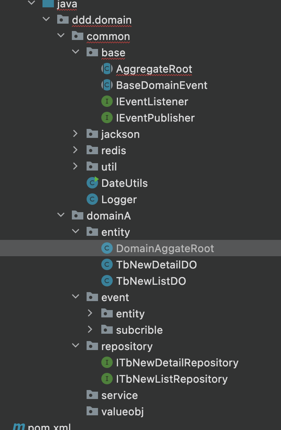
Task: Select the valueobj package
Action: coord(123,412)
